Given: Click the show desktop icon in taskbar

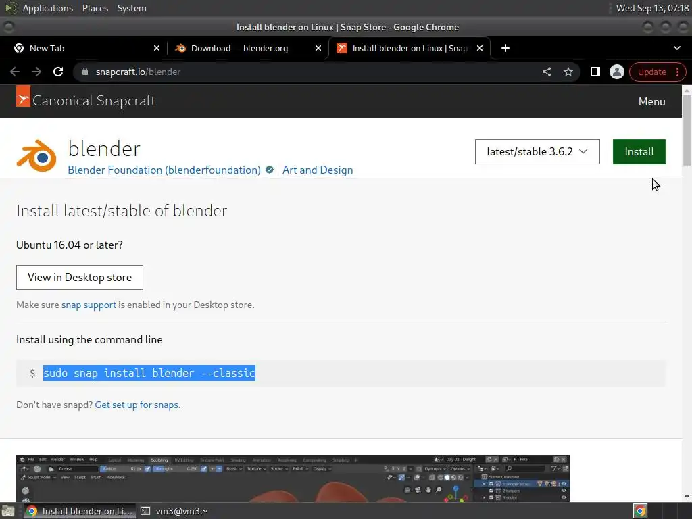Looking at the screenshot, I should [8, 511].
